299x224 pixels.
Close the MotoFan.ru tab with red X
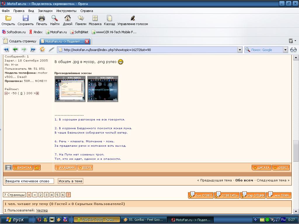click(87, 41)
